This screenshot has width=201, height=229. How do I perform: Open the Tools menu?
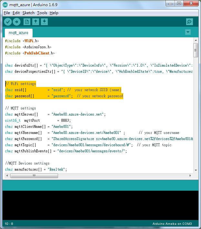(42, 13)
